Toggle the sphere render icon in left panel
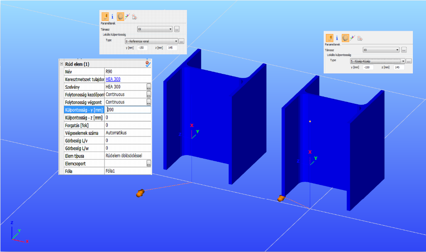The height and width of the screenshot is (252, 426). click(120, 17)
